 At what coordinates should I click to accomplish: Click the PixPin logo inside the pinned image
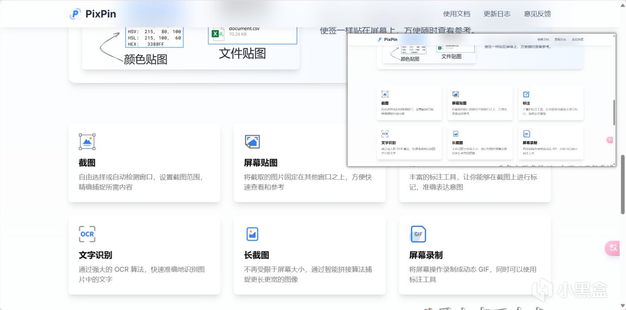point(380,40)
